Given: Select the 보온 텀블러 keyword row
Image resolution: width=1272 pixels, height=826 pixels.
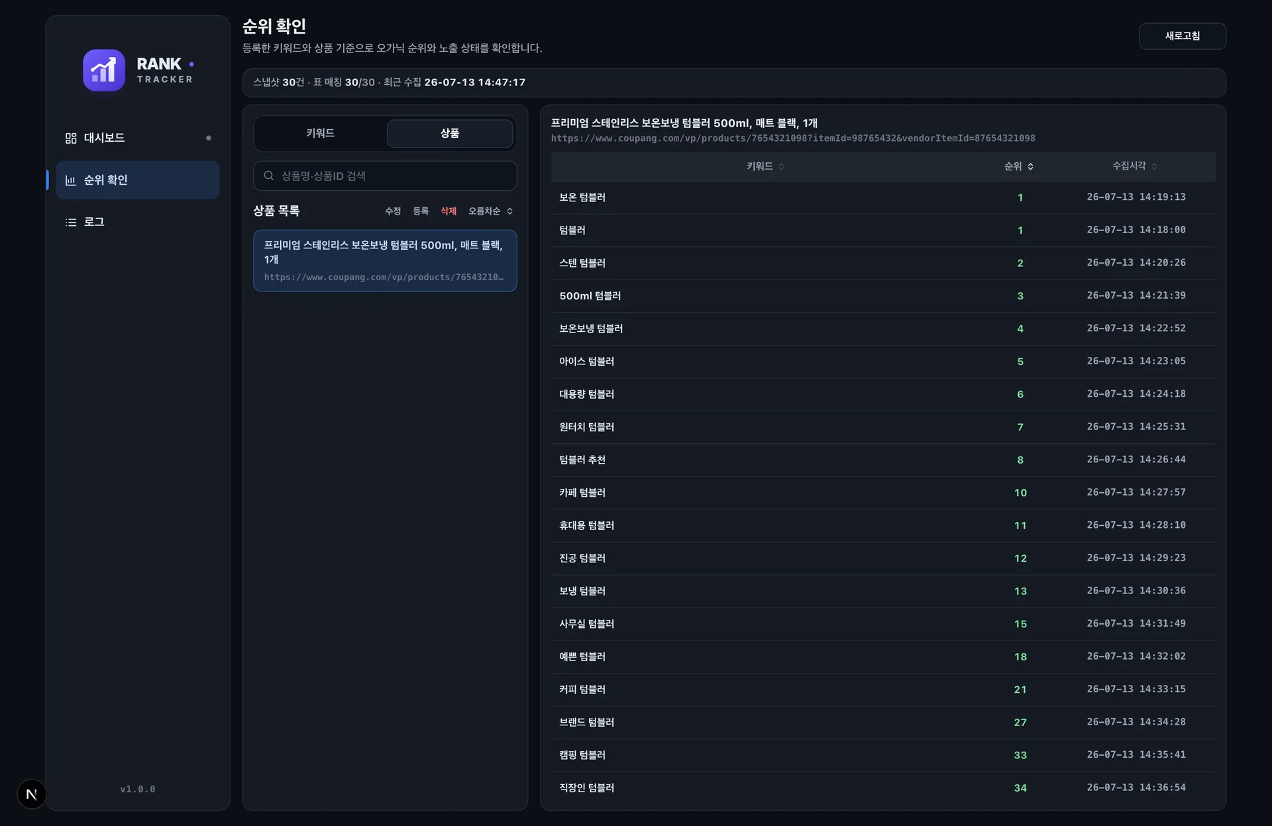Looking at the screenshot, I should coord(883,197).
